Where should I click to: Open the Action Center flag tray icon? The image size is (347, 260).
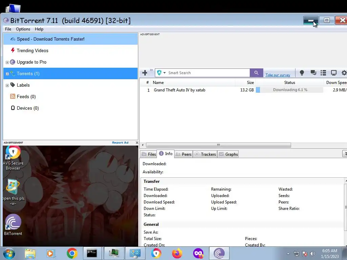(305, 254)
